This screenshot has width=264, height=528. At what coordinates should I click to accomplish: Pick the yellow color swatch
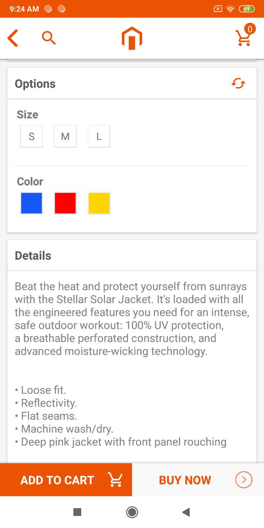coord(99,203)
